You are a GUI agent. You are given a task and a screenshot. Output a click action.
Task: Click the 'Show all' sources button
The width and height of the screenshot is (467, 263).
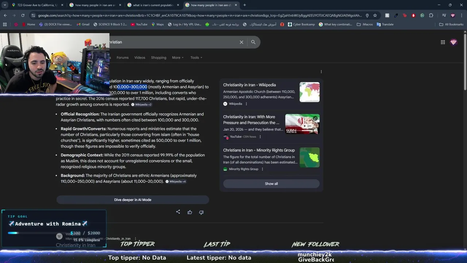271,184
